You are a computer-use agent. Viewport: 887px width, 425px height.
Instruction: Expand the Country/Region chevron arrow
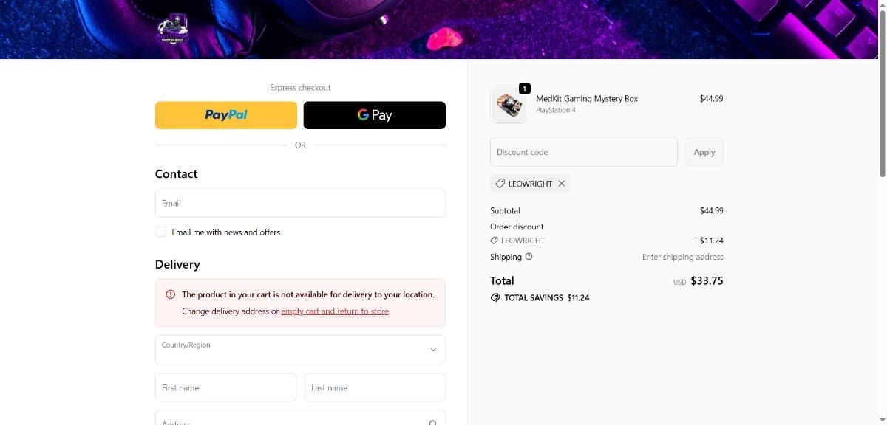[433, 350]
